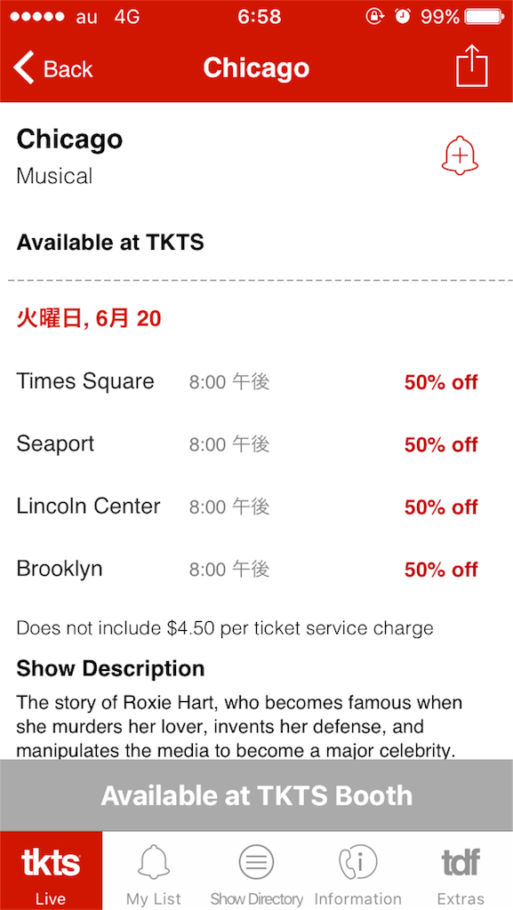Viewport: 513px width, 910px height.
Task: Select the Seaport 8:00 listing
Action: [x=256, y=444]
